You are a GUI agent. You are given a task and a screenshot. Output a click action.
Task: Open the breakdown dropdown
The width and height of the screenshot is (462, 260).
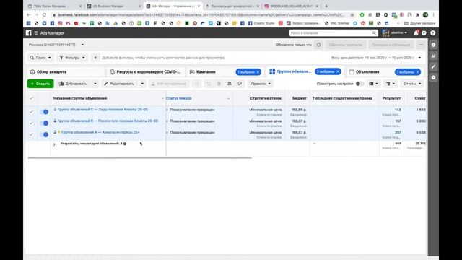point(391,84)
